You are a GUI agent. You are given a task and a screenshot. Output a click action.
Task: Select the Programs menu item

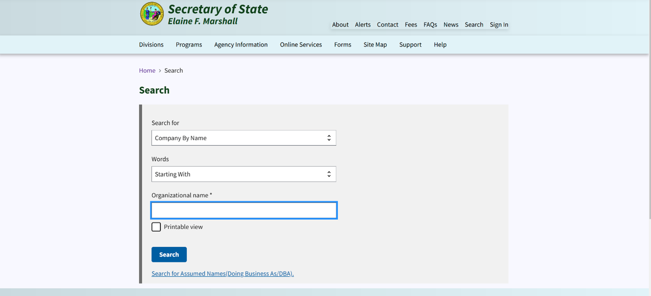coord(189,44)
